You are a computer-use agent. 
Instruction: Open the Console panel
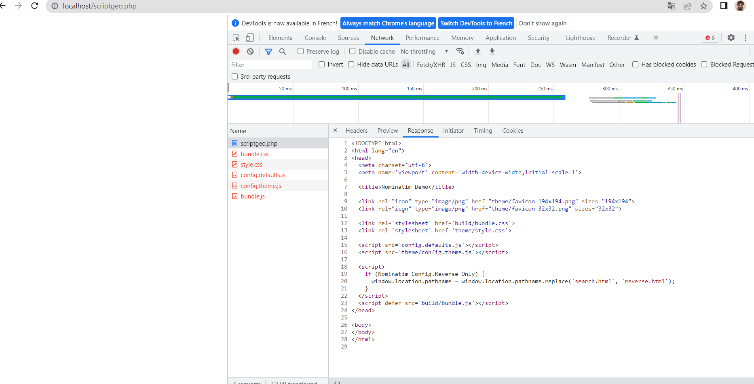coord(315,38)
